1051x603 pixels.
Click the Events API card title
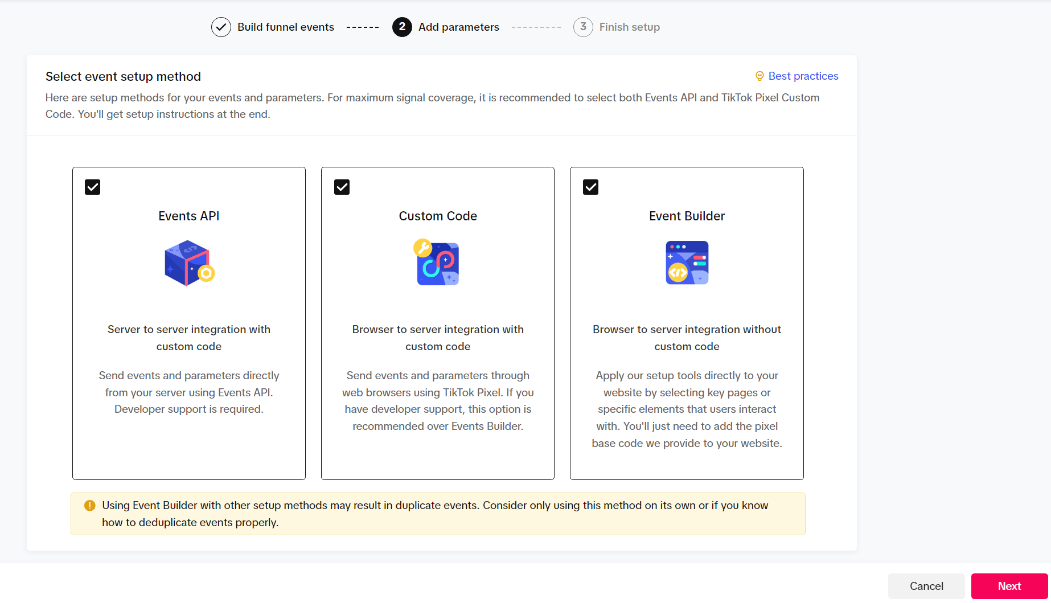189,216
